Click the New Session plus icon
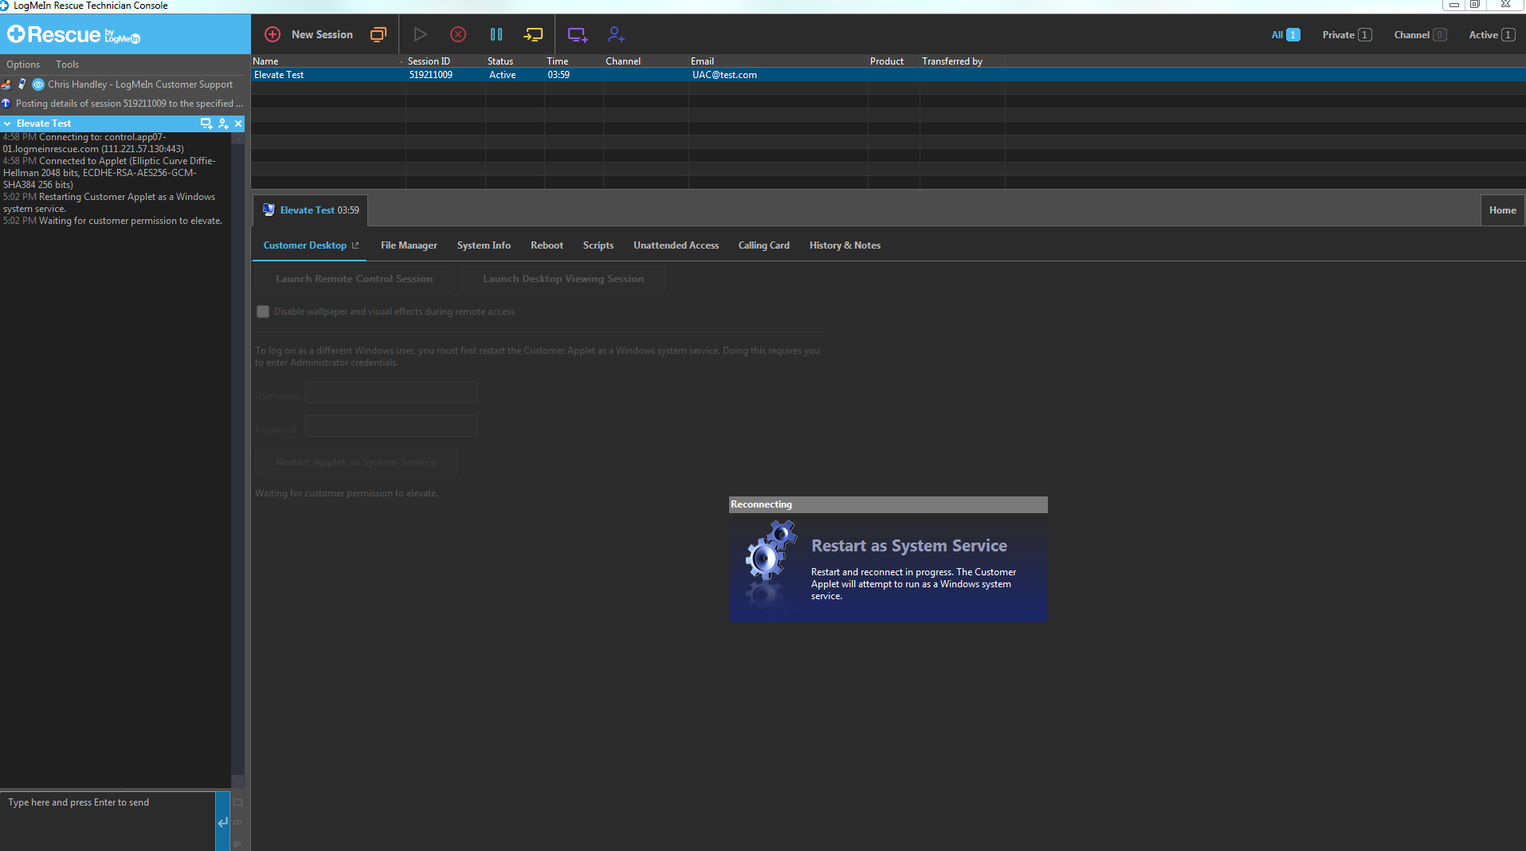The width and height of the screenshot is (1526, 851). [x=273, y=34]
